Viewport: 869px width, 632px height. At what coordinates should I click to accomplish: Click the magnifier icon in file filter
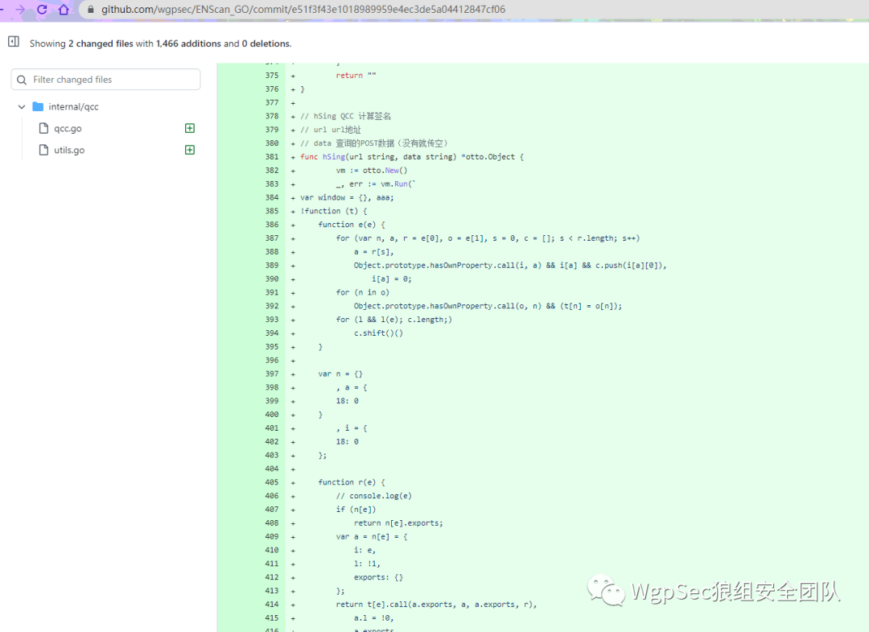click(x=23, y=80)
